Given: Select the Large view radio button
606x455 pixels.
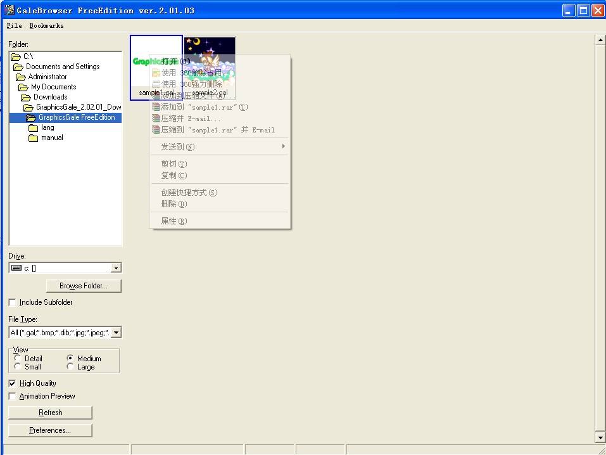Looking at the screenshot, I should (70, 366).
